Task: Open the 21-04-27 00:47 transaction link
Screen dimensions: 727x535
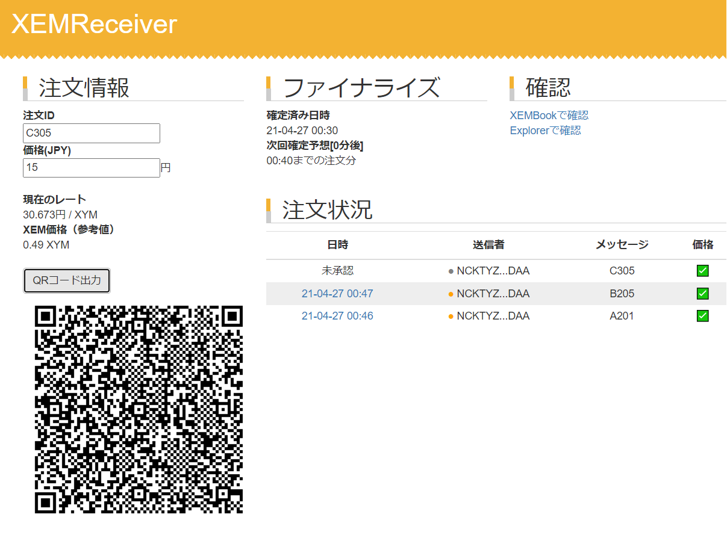Action: pyautogui.click(x=337, y=294)
